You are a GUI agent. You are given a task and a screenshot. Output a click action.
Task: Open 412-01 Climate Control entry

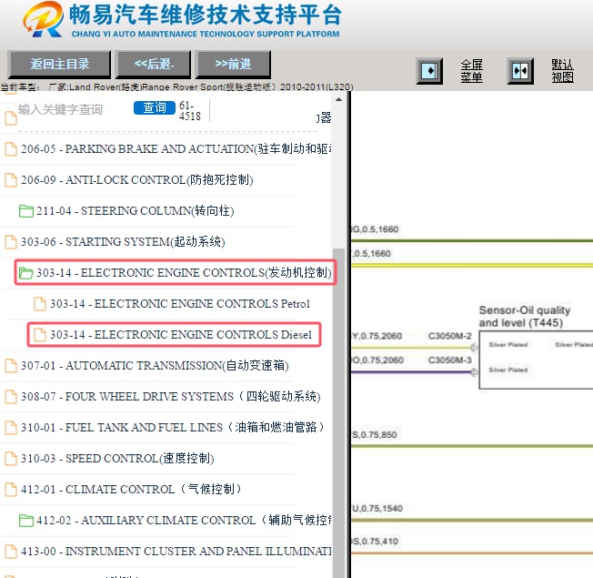(131, 490)
